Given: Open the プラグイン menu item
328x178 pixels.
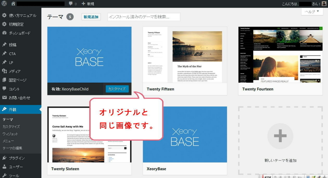Looking at the screenshot, I should (17, 158).
